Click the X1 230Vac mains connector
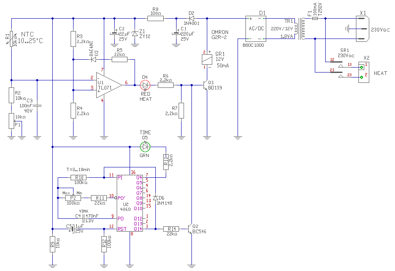The image size is (395, 271). point(362,29)
